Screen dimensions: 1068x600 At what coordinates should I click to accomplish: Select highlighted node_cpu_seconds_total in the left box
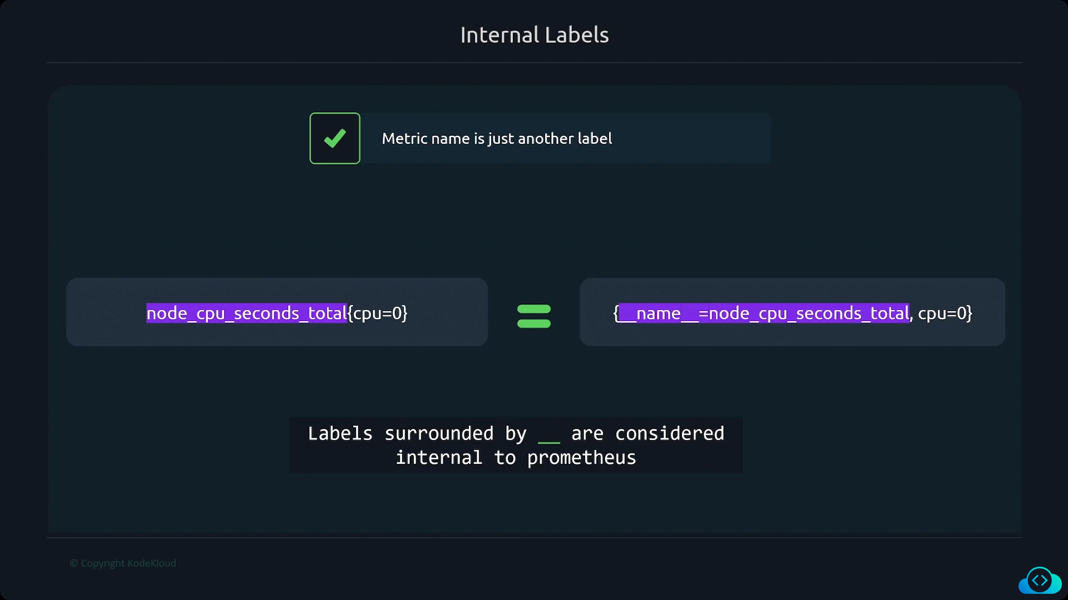pyautogui.click(x=246, y=313)
